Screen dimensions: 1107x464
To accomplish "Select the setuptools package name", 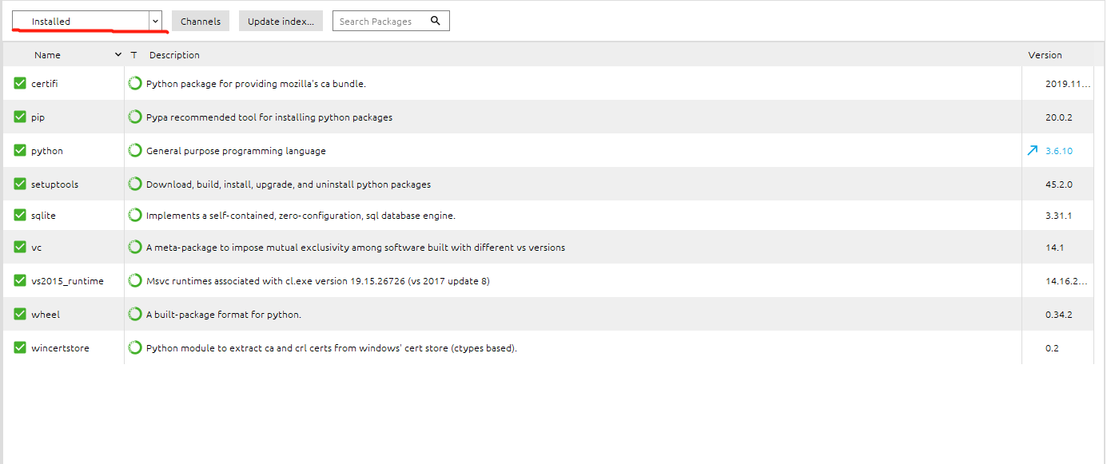I will pyautogui.click(x=54, y=184).
